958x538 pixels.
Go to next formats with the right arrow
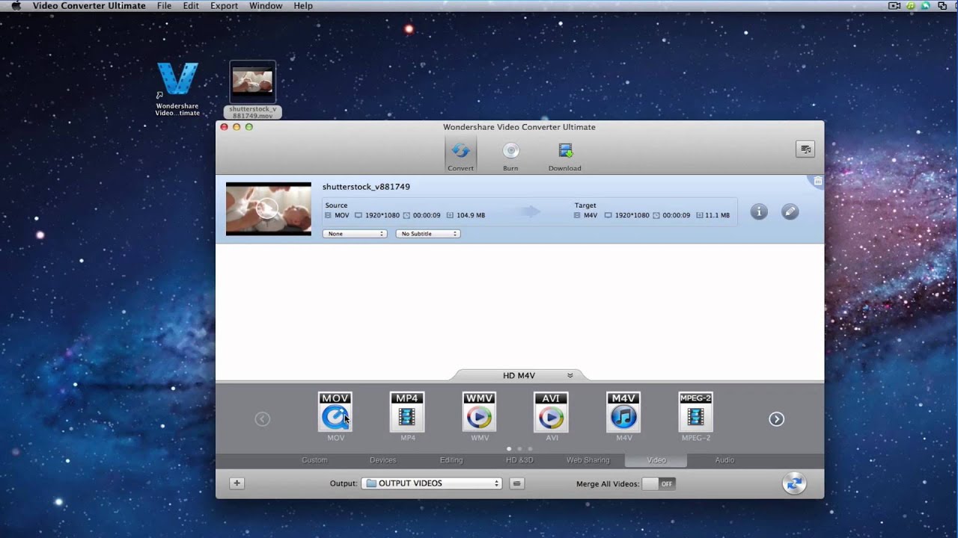pos(777,419)
